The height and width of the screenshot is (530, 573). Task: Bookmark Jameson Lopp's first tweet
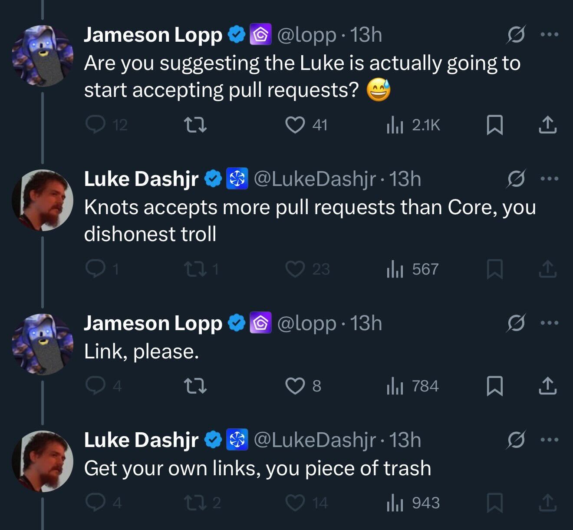point(494,125)
